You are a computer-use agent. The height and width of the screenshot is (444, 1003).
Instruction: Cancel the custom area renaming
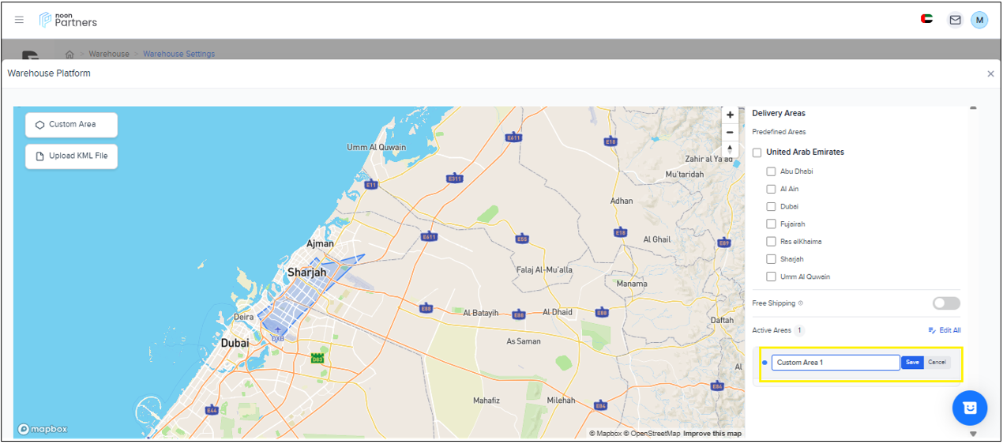(x=937, y=363)
